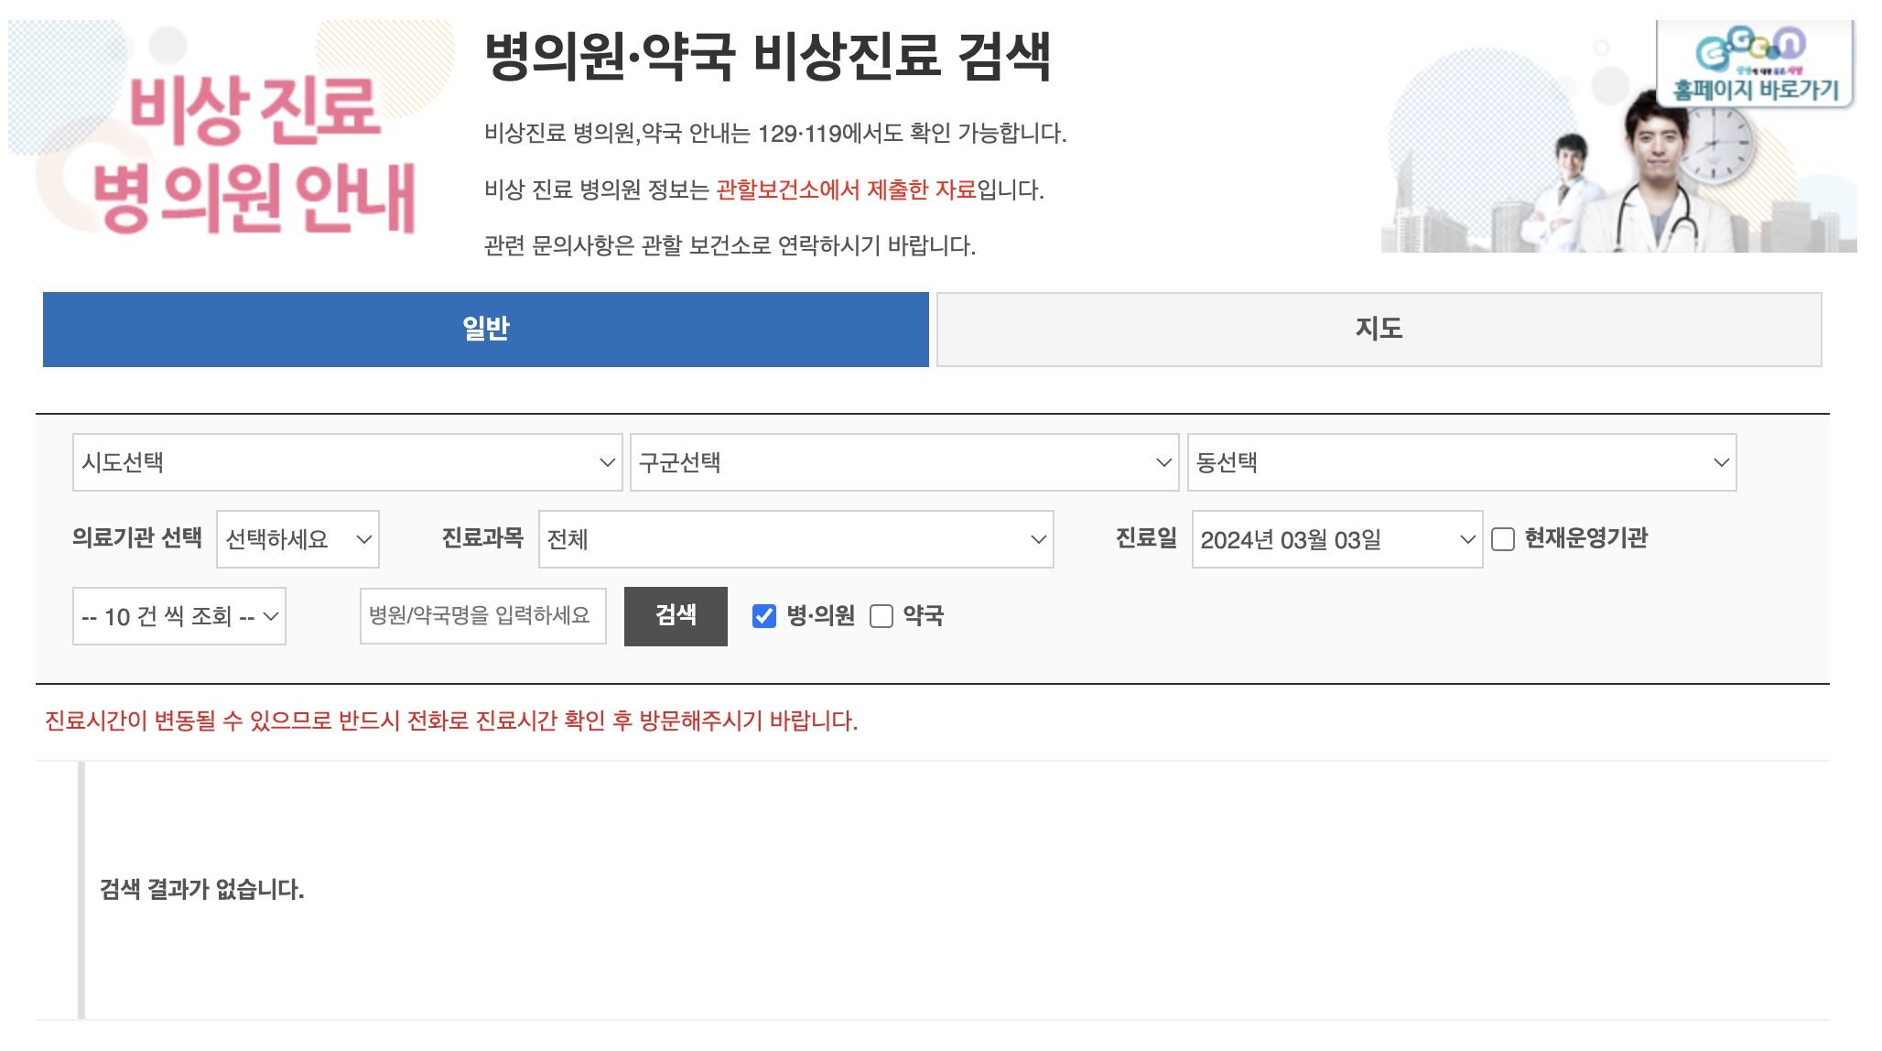Click the 약국 checkbox label text

point(923,616)
